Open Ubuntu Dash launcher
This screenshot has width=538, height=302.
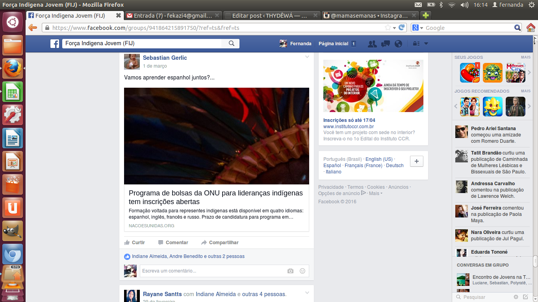13,22
